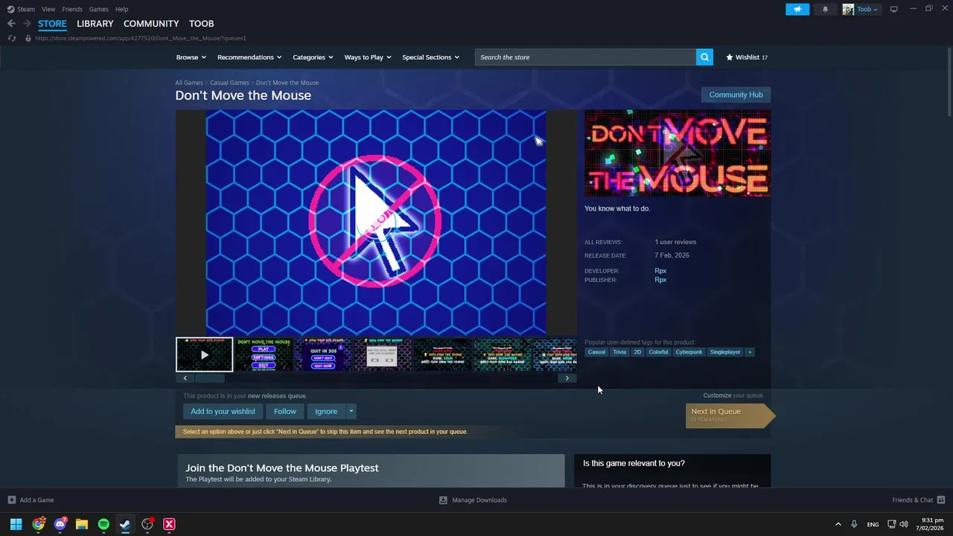Viewport: 953px width, 536px height.
Task: Click the Manage Downloads icon
Action: coord(443,500)
